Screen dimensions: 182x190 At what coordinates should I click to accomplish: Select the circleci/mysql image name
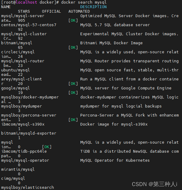tap(18, 52)
